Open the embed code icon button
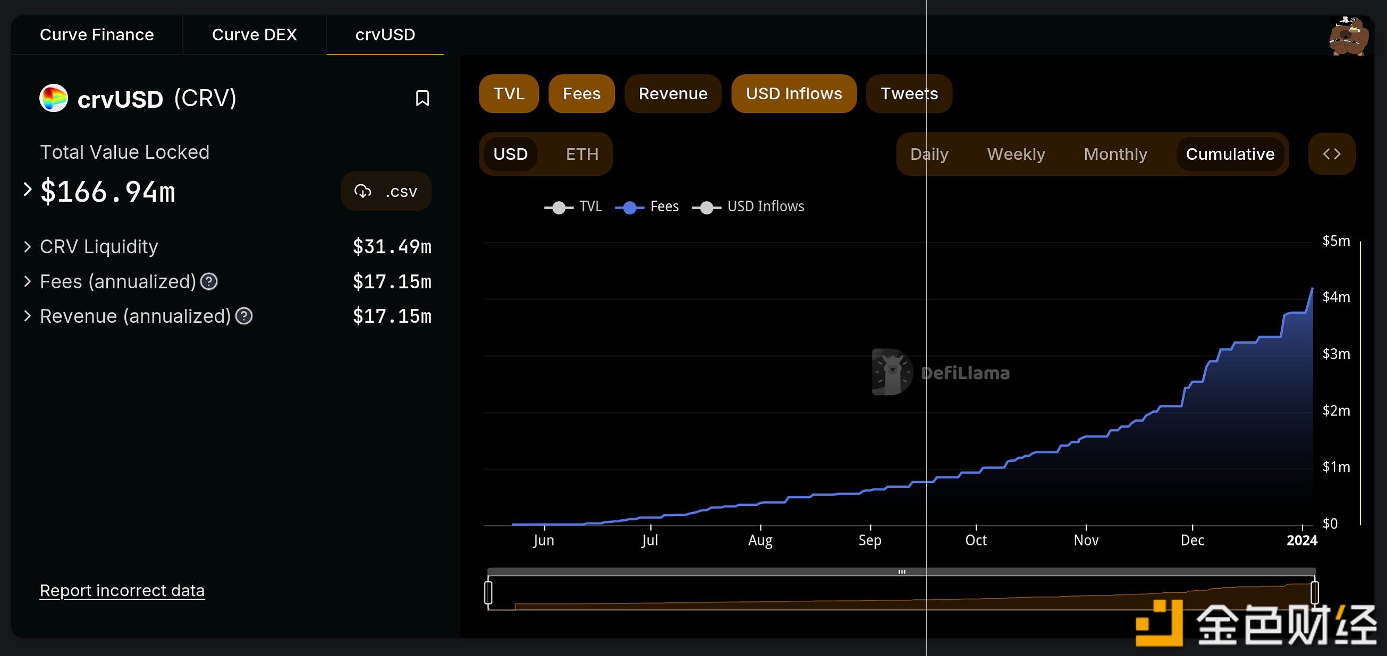The width and height of the screenshot is (1387, 656). (1331, 154)
